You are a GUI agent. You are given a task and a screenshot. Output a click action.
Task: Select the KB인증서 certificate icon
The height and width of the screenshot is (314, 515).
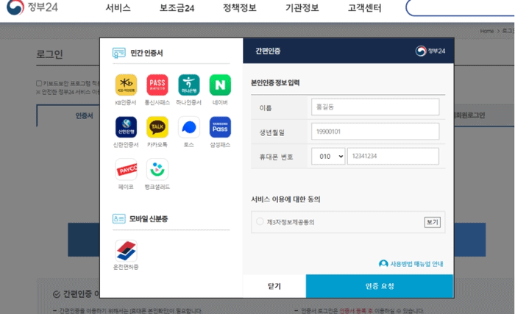126,85
